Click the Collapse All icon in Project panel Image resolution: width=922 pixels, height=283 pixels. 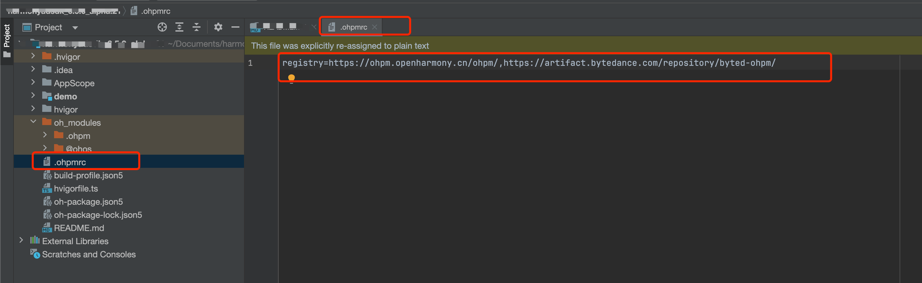(x=197, y=27)
